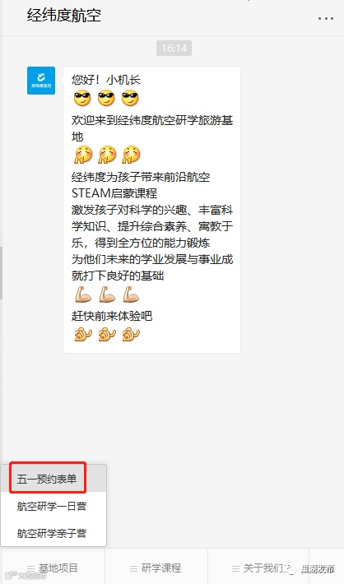This screenshot has height=584, width=344.
Task: Choose 航空研学亲子营 menu entry
Action: [x=52, y=533]
